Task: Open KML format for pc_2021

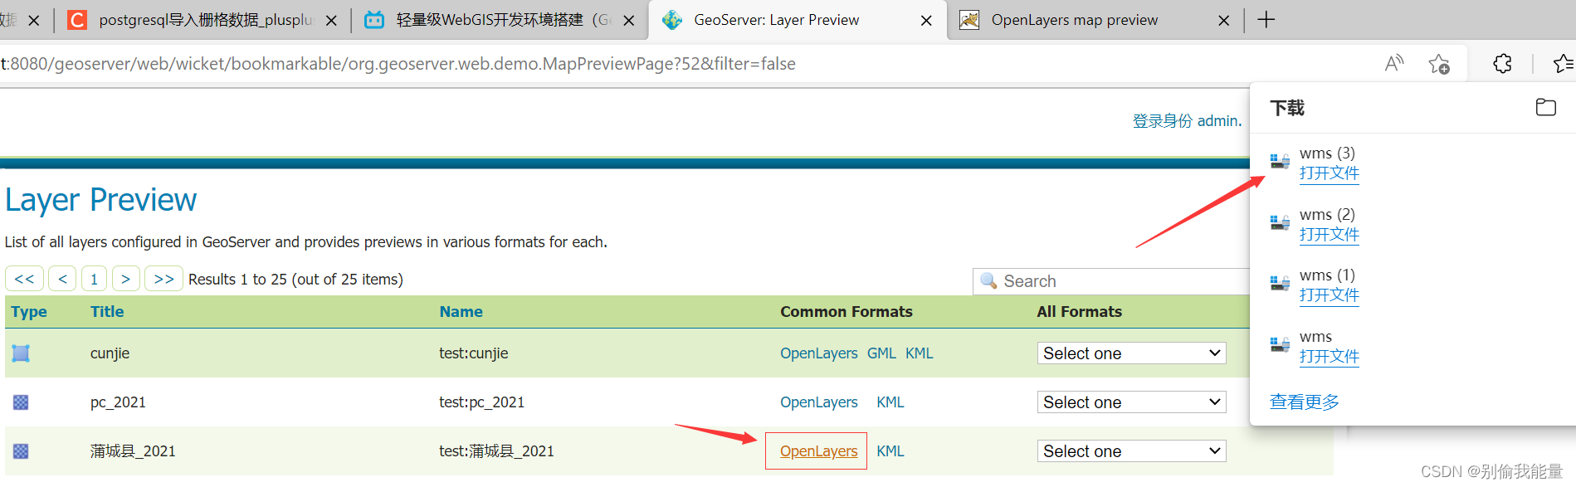Action: [x=890, y=402]
